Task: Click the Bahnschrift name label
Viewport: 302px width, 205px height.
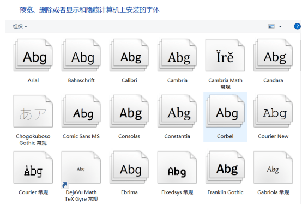Action: pos(81,80)
